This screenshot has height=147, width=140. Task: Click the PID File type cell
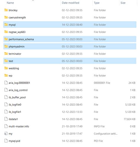pyautogui.click(x=98, y=141)
